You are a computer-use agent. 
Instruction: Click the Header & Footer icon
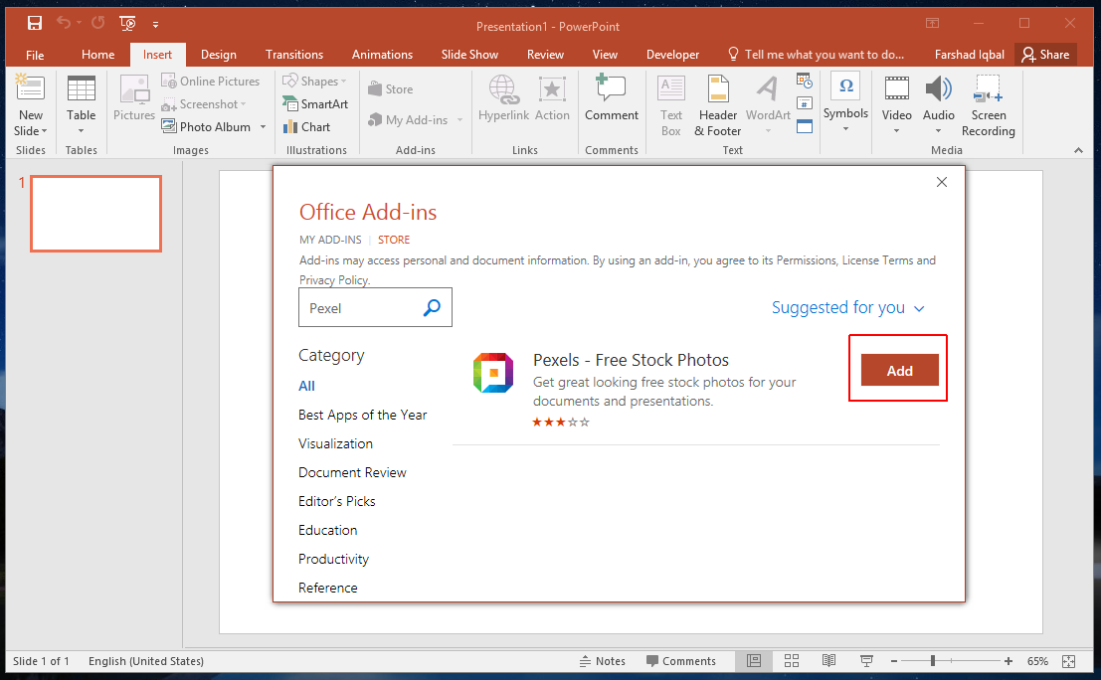(x=718, y=89)
